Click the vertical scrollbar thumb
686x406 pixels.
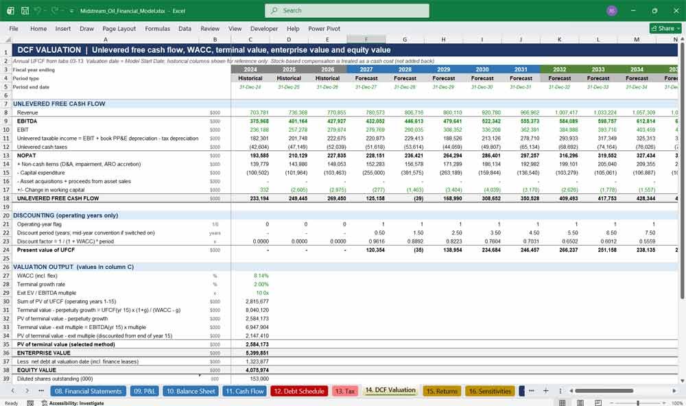point(683,171)
